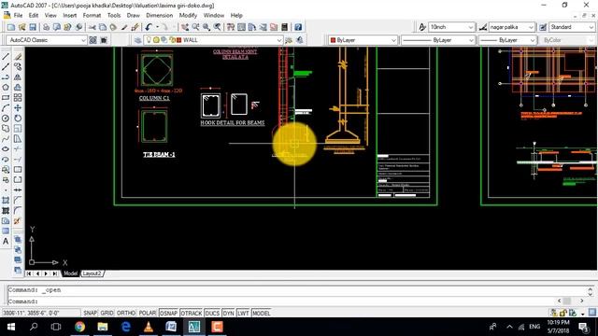Toggle DYN dynamic input
This screenshot has width=598, height=336.
point(228,314)
